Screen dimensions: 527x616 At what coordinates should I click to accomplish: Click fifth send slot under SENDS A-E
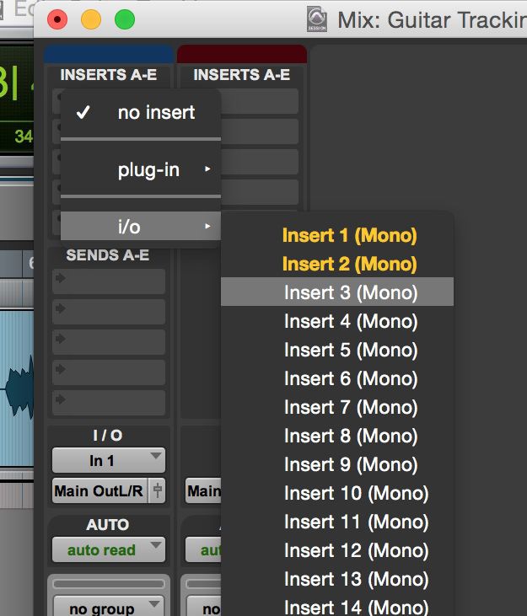109,402
